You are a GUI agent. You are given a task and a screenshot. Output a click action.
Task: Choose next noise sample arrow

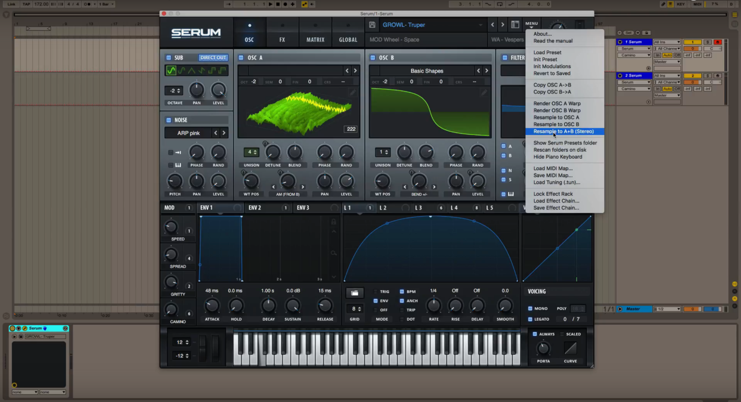[x=224, y=133]
